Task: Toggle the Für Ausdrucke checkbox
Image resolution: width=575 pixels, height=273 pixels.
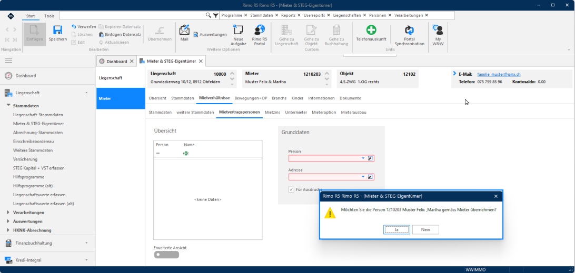Action: pyautogui.click(x=291, y=189)
